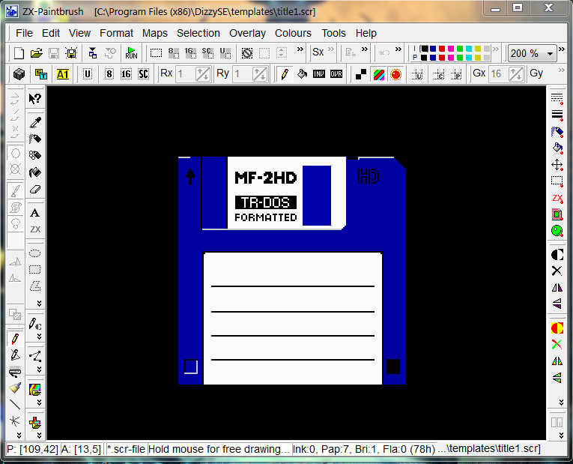Toggle the 16 grid button in second toolbar
573x464 pixels.
[x=126, y=74]
